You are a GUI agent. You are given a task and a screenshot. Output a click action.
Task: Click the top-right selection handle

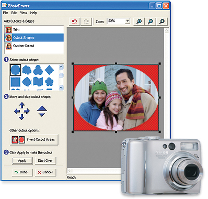click(160, 64)
